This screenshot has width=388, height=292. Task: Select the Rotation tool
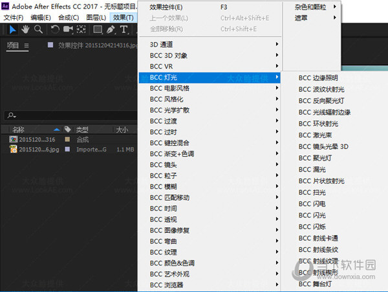pos(55,30)
